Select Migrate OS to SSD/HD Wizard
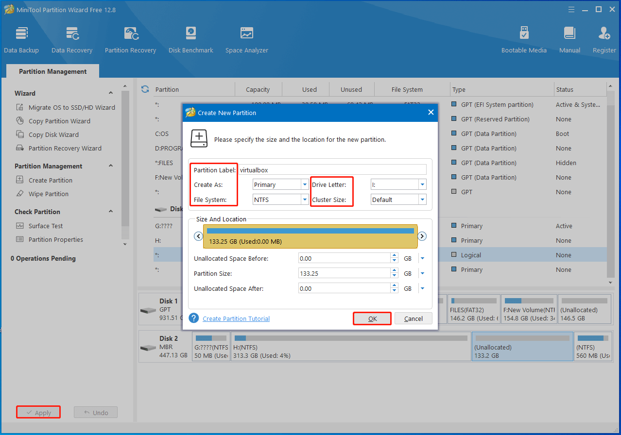621x435 pixels. coord(71,107)
